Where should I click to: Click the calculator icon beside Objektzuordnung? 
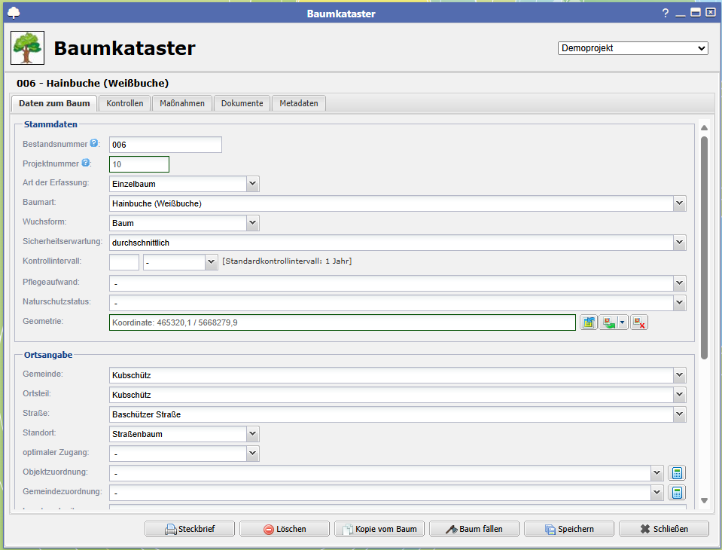tap(677, 473)
